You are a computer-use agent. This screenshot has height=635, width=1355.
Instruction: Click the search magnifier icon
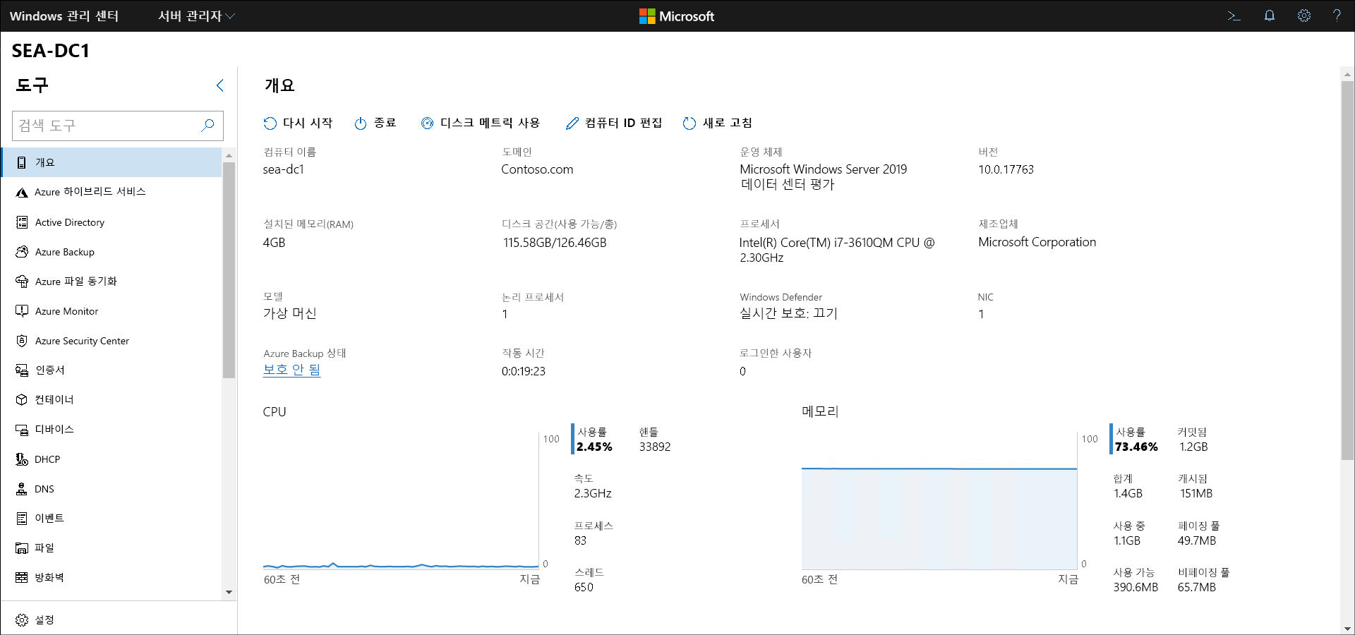(x=207, y=125)
